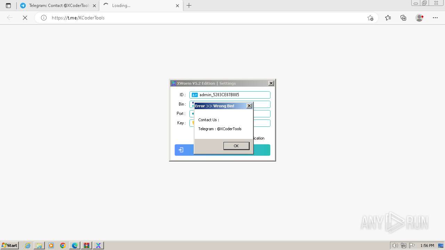Open Windows Explorer from taskbar
445x250 pixels.
point(39,245)
